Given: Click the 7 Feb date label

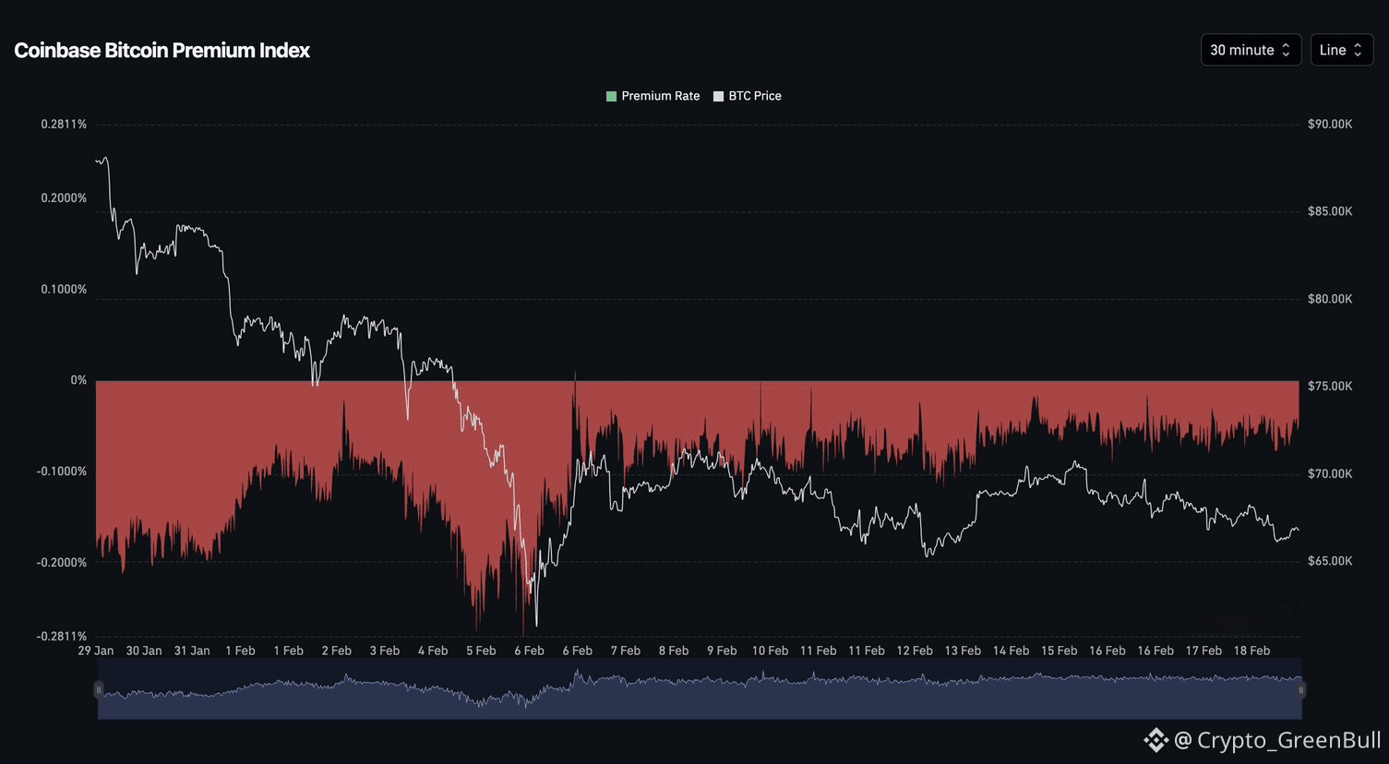Looking at the screenshot, I should (x=626, y=651).
